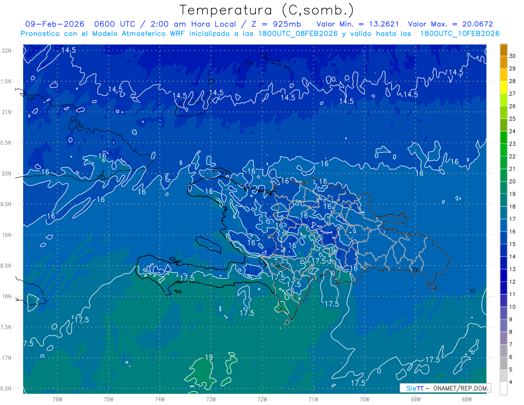Click the '74W' longitude axis label
524x405 pixels.
[x=160, y=399]
